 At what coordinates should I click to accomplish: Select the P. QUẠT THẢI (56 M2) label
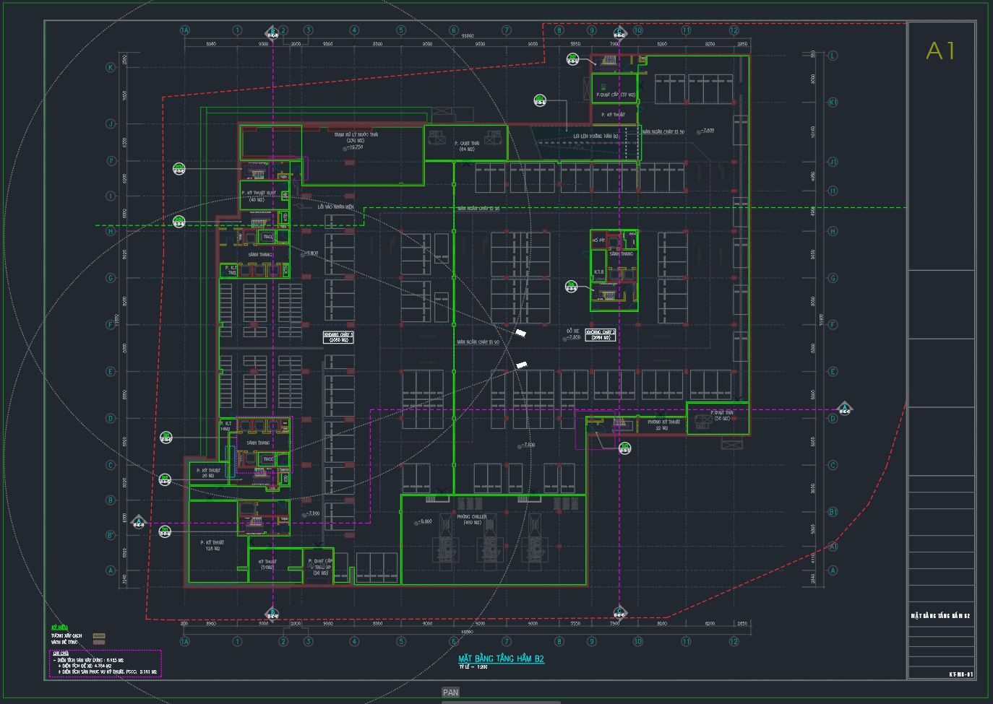point(722,415)
